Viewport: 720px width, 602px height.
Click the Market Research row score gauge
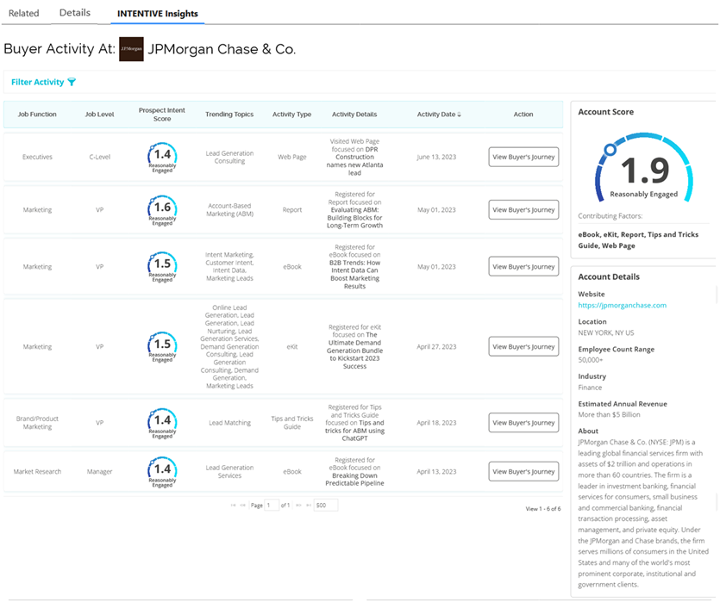pyautogui.click(x=162, y=472)
